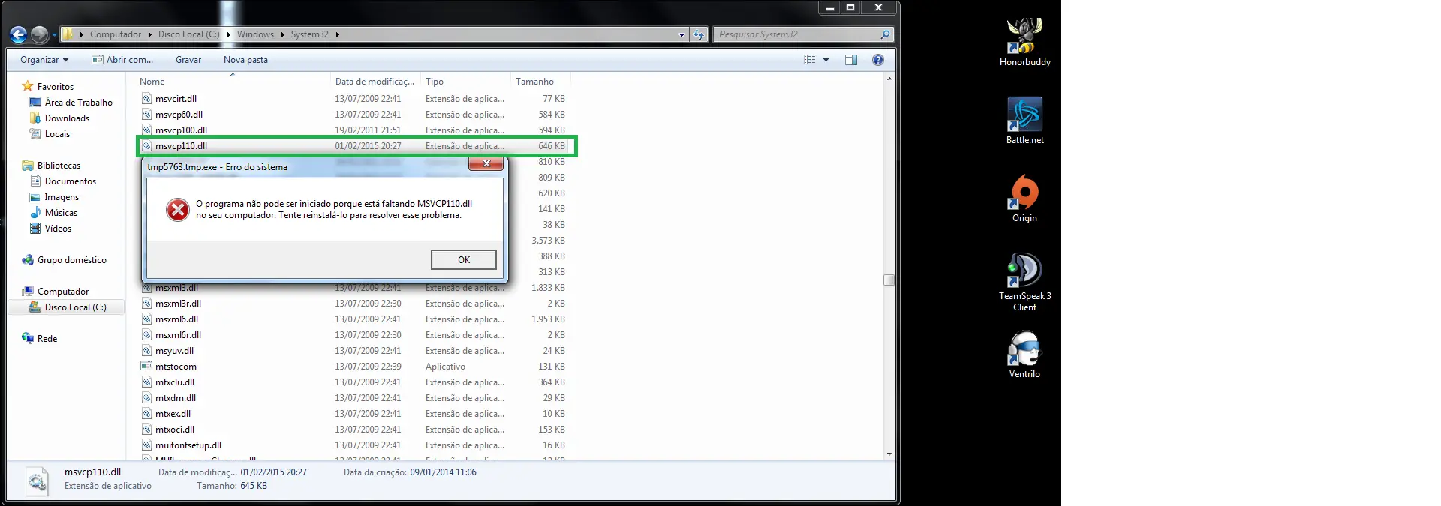Click the Nova pasta toolbar button

pos(245,60)
